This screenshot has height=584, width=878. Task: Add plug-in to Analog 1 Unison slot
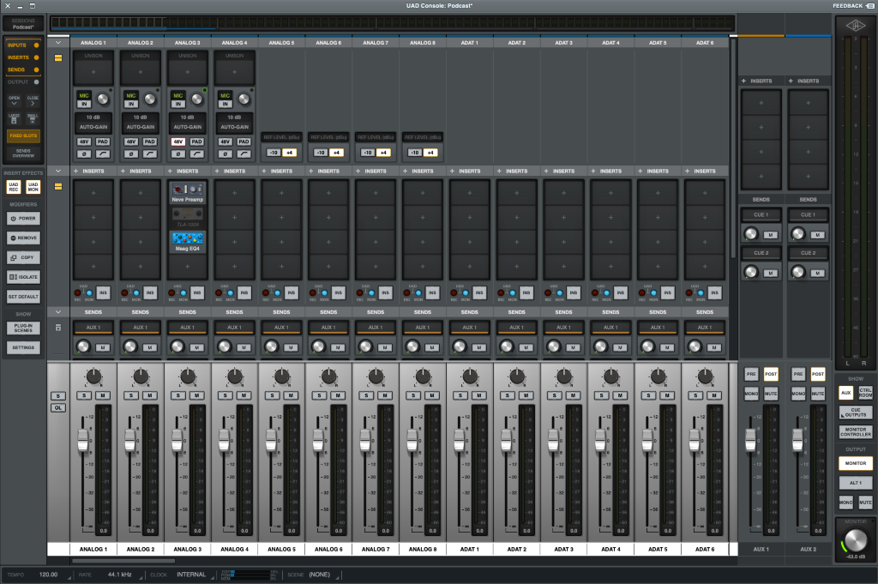pyautogui.click(x=93, y=72)
